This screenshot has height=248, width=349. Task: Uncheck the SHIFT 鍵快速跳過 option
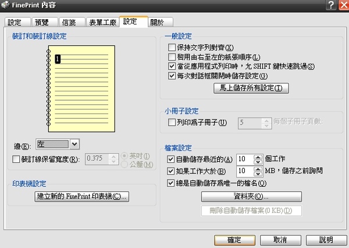(172, 66)
